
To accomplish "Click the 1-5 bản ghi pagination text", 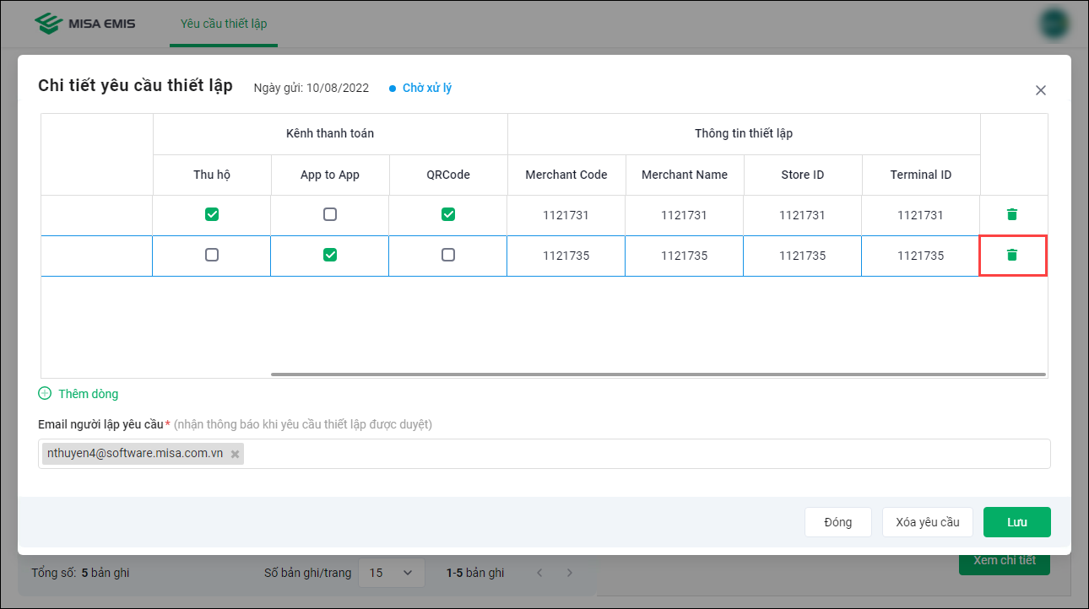I will tap(475, 573).
